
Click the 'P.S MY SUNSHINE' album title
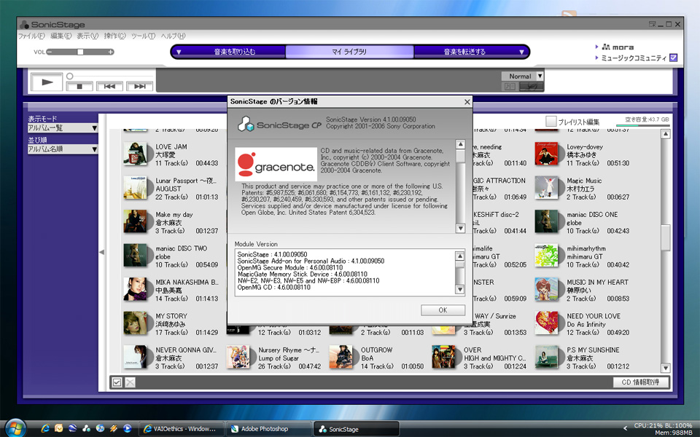593,350
